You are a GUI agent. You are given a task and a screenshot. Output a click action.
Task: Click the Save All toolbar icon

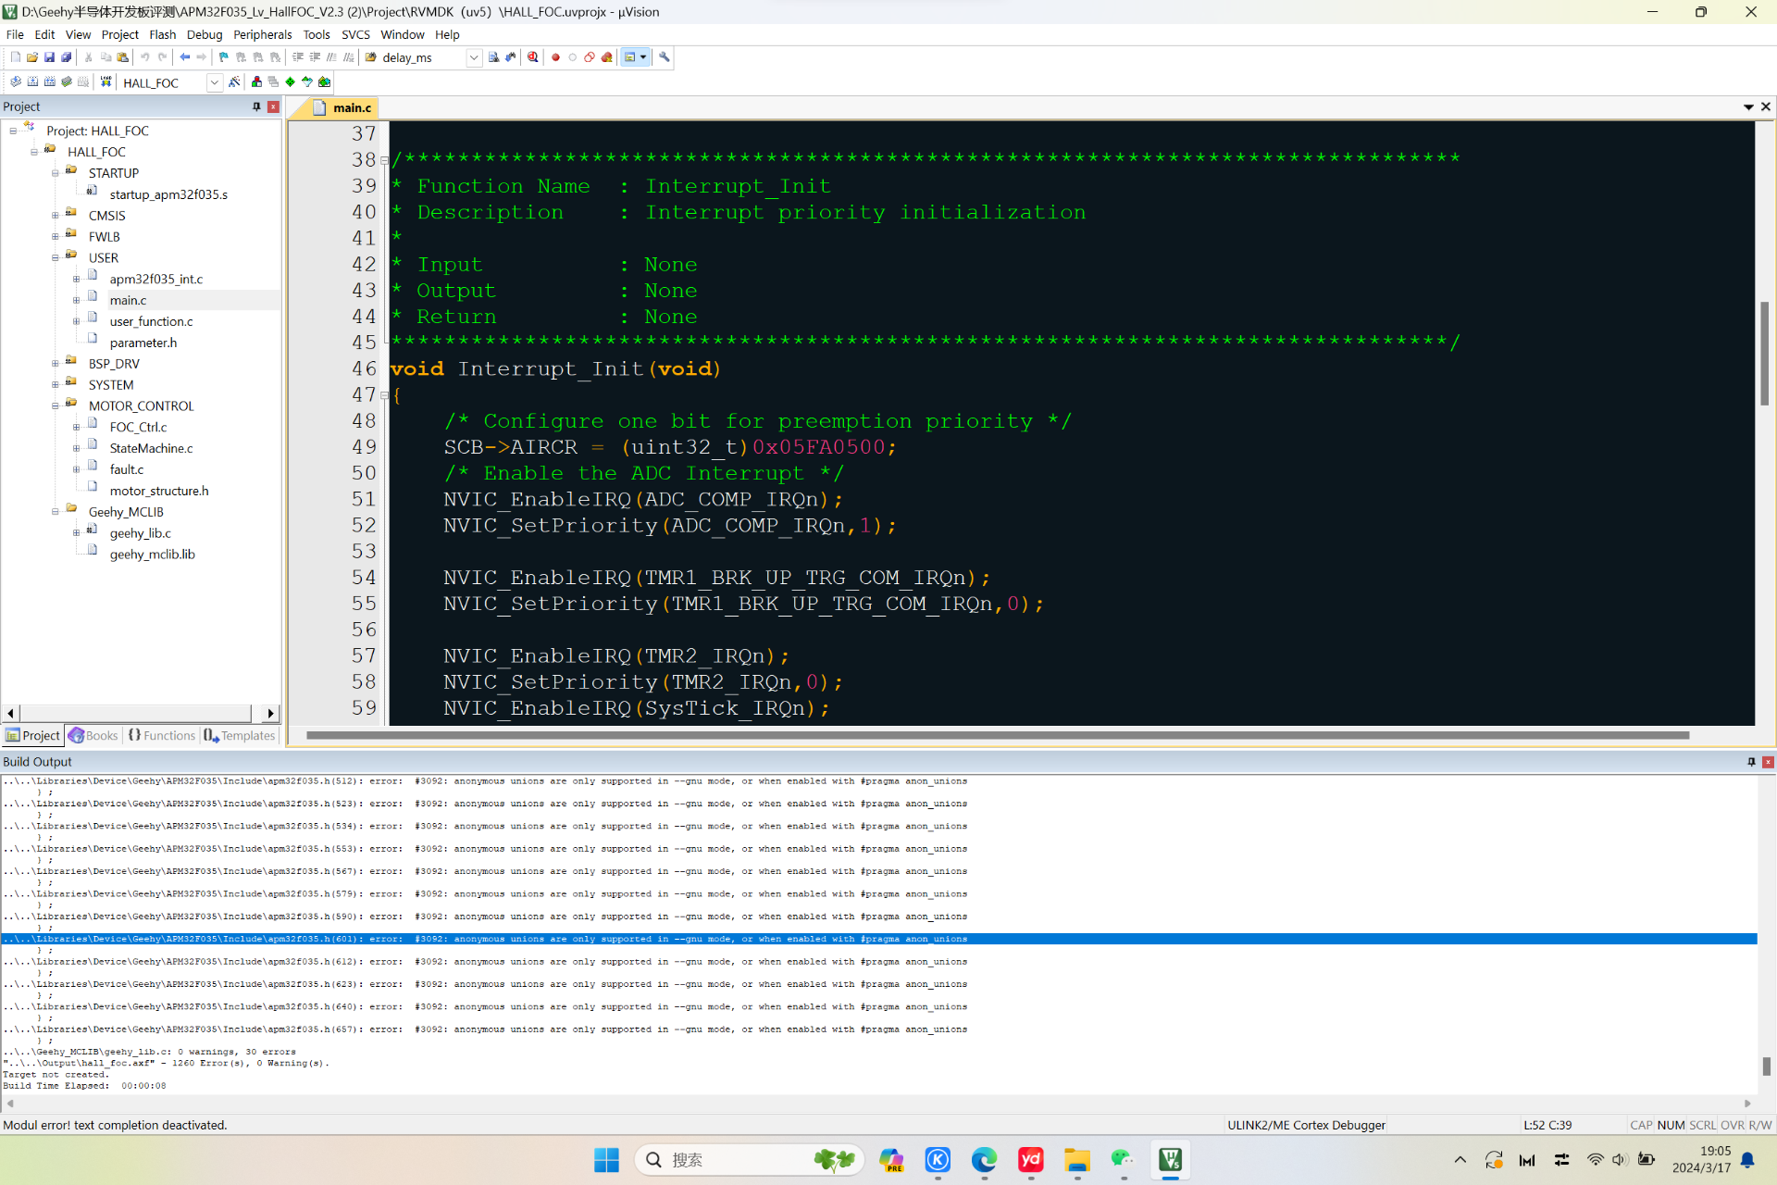click(67, 57)
